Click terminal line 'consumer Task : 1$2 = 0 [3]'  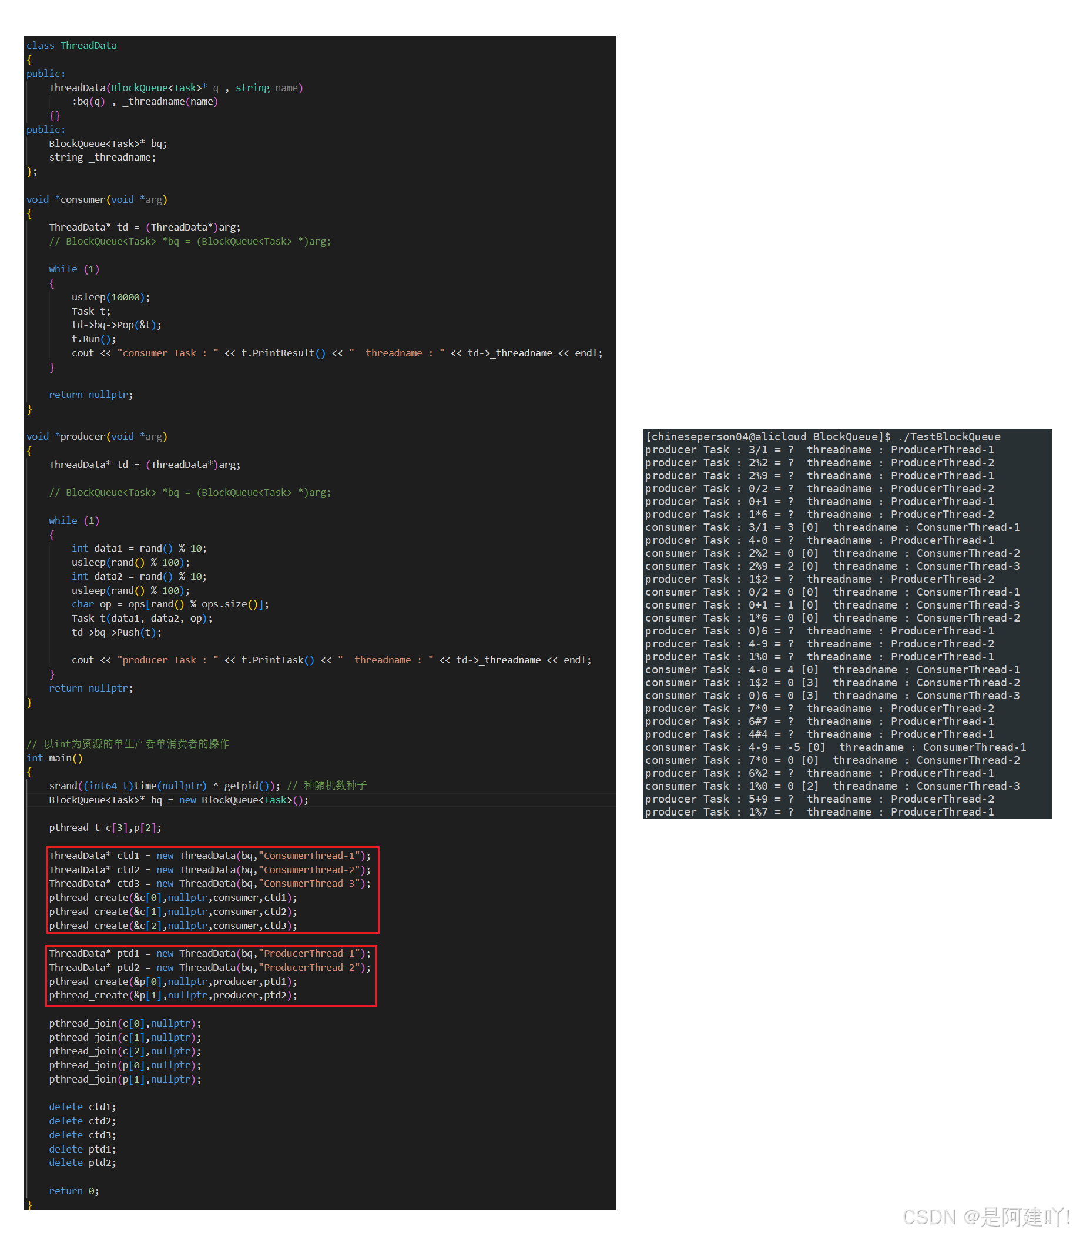pyautogui.click(x=832, y=683)
